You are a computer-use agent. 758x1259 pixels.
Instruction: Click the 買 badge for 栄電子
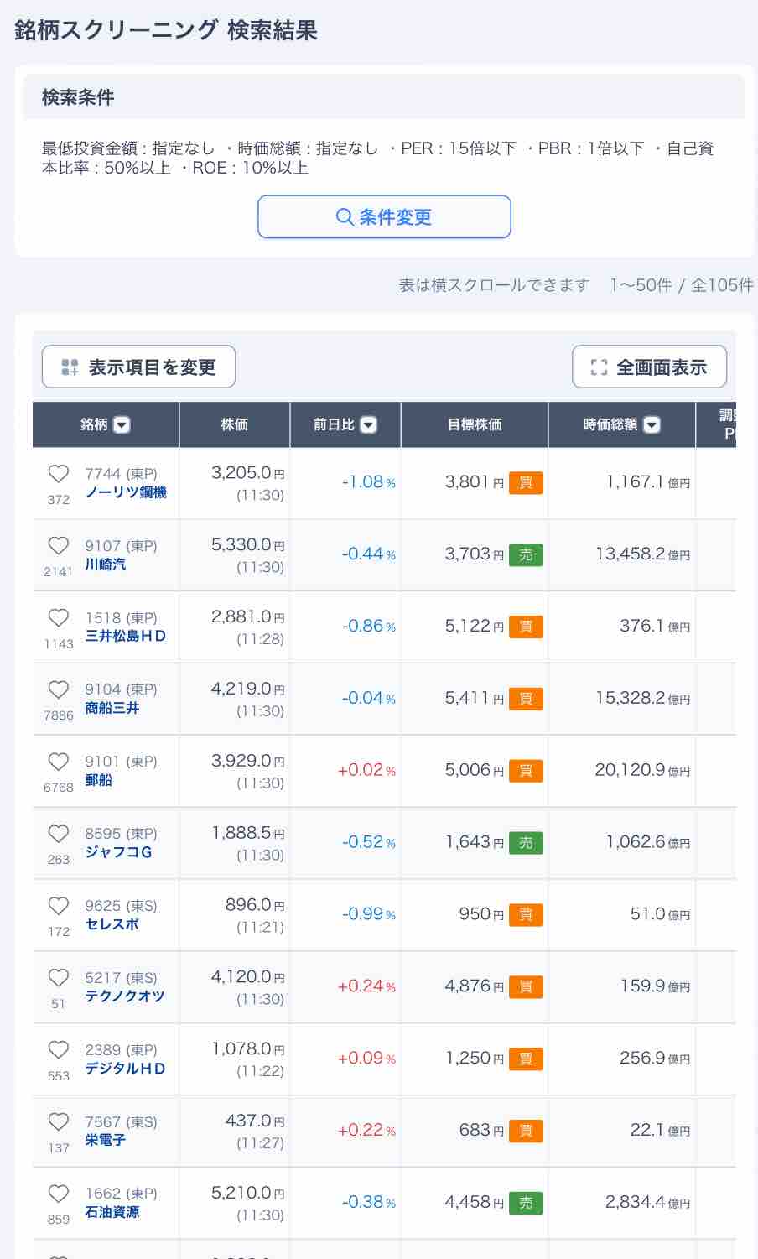click(526, 1132)
